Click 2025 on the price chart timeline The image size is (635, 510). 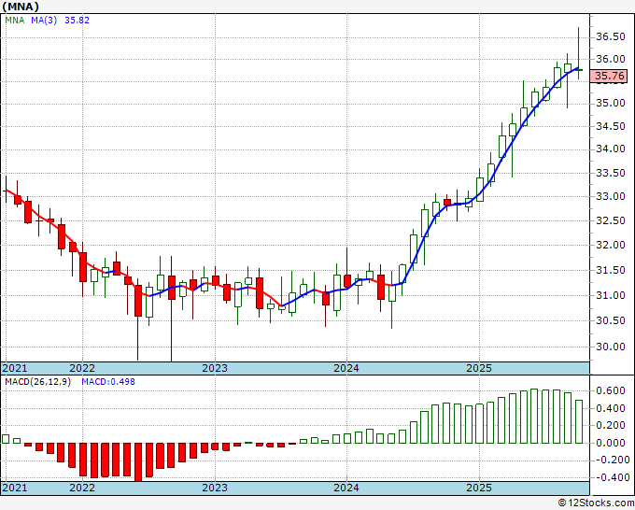tap(479, 368)
